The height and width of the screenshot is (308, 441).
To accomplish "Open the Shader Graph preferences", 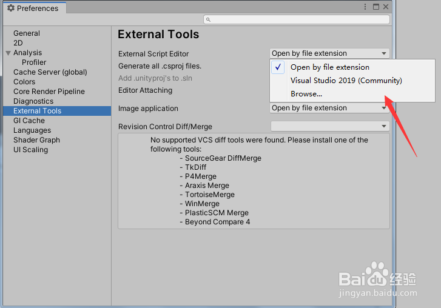I will click(x=36, y=140).
